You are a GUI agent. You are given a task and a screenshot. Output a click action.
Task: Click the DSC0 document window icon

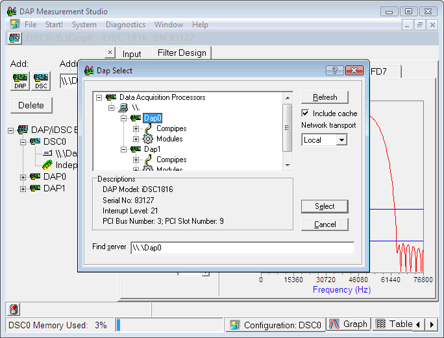pyautogui.click(x=14, y=38)
